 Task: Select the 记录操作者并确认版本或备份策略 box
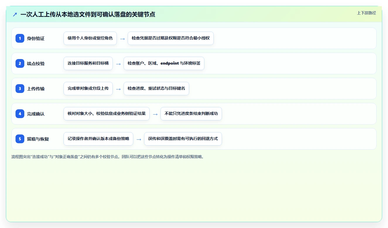(98, 139)
